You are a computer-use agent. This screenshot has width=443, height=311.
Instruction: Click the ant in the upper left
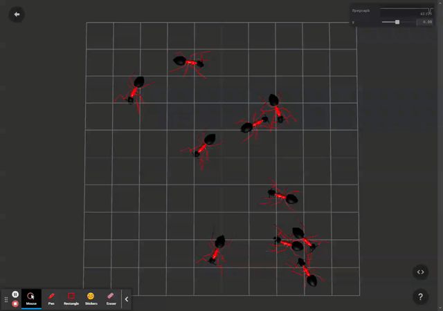[134, 90]
